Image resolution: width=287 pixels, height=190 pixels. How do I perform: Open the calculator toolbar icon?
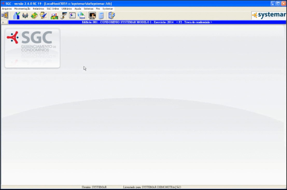click(x=101, y=16)
